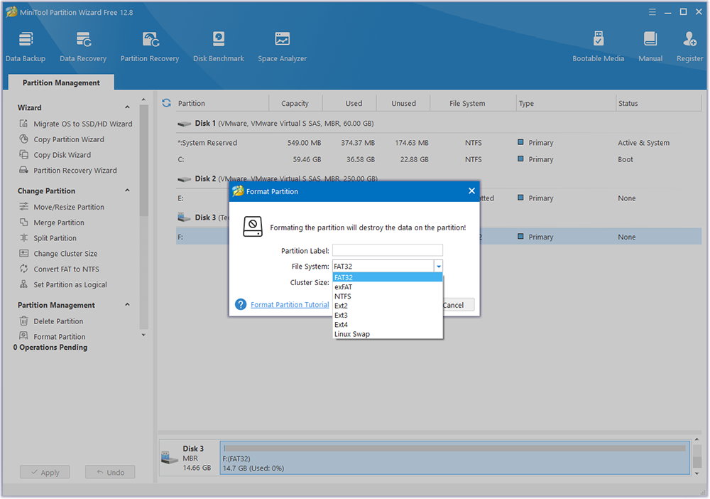The image size is (710, 499).
Task: Open the Format Partition Tutorial link
Action: [x=290, y=304]
